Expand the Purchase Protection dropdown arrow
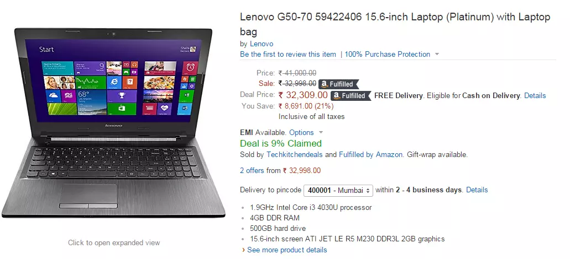Viewport: 570px width, 259px height. click(x=437, y=55)
